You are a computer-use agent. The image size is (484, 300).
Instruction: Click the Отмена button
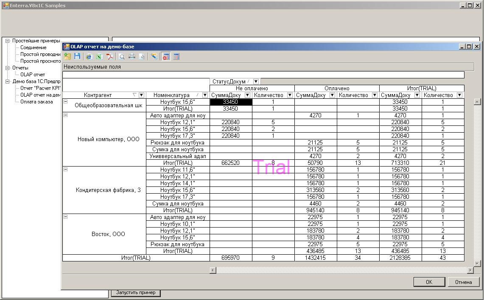(463, 282)
